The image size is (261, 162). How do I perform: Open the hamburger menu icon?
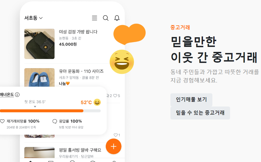point(94,18)
